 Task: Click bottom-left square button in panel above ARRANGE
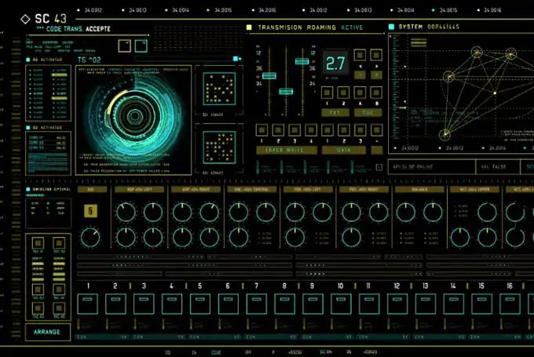pos(38,308)
